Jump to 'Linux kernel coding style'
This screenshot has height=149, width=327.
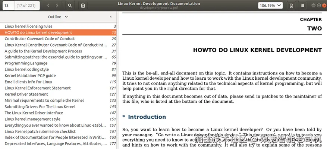58,69
